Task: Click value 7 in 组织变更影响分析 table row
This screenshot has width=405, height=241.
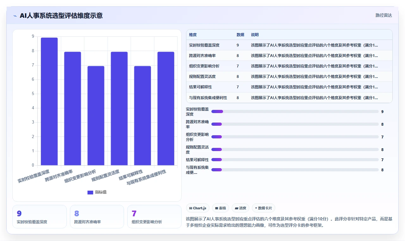Action: coord(238,66)
